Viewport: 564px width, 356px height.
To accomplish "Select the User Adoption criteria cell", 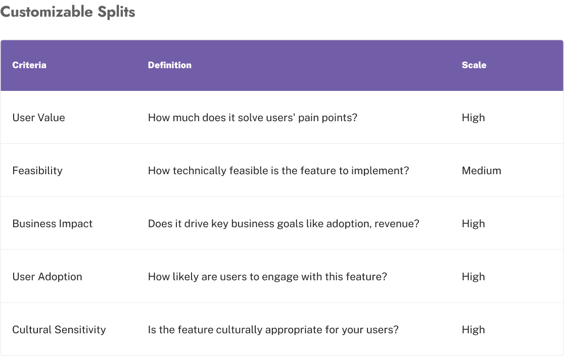I will (x=47, y=277).
